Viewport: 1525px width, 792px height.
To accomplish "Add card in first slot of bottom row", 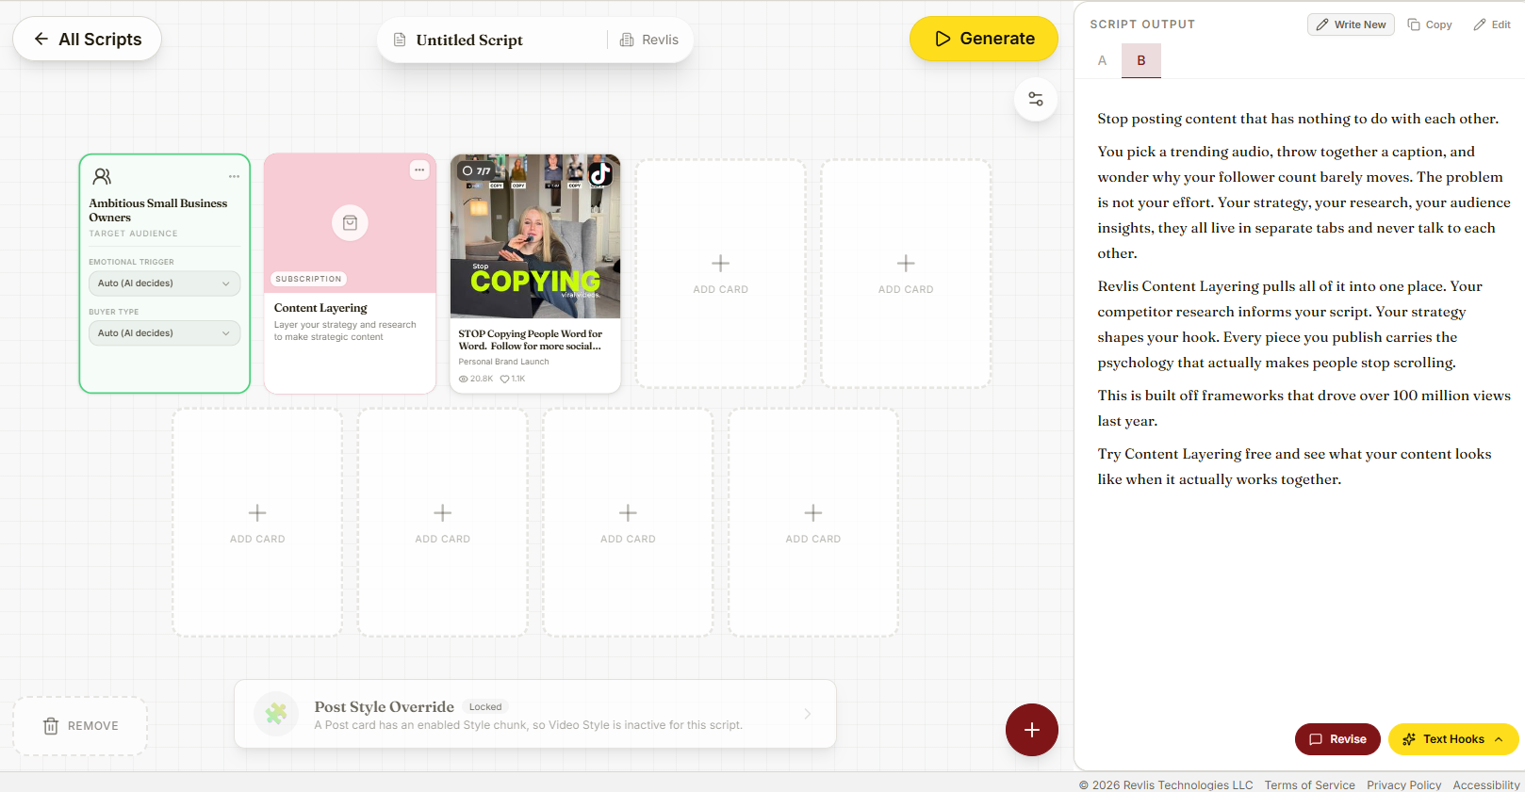I will point(257,523).
